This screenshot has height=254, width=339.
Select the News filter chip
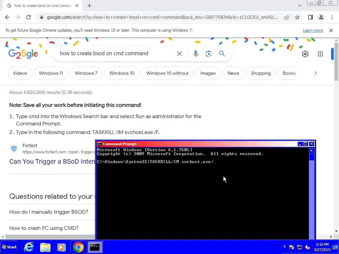[233, 73]
